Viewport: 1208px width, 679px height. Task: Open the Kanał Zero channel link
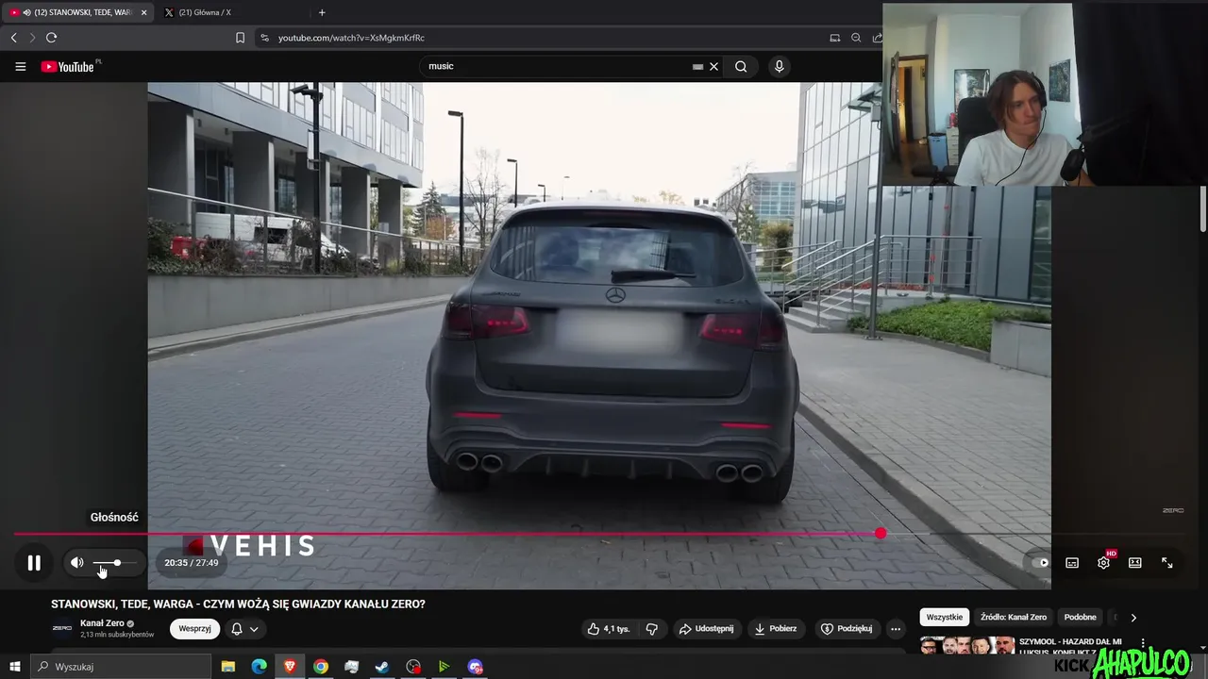(x=102, y=623)
